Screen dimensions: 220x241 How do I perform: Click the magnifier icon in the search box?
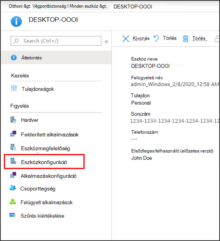[16, 41]
